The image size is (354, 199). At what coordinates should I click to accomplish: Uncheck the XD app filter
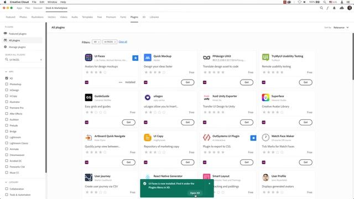pos(7,78)
